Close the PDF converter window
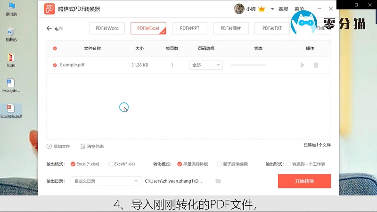 [331, 8]
